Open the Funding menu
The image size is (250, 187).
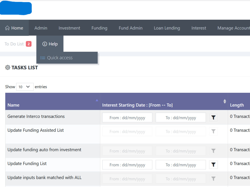[99, 28]
